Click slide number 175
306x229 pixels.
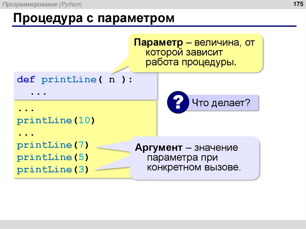point(298,4)
